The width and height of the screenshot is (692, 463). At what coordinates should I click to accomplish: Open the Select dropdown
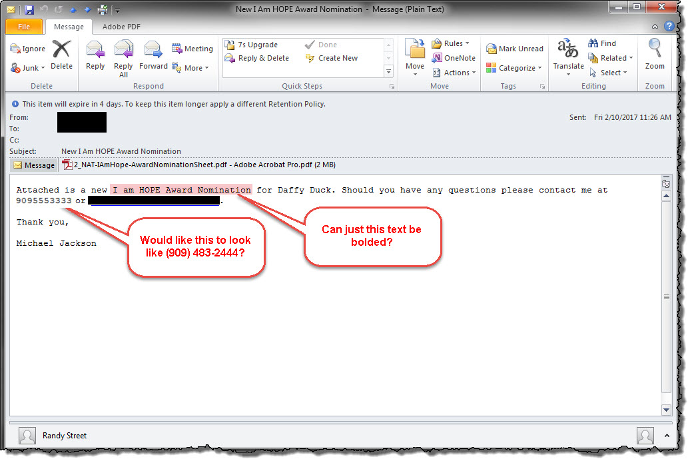(x=608, y=73)
